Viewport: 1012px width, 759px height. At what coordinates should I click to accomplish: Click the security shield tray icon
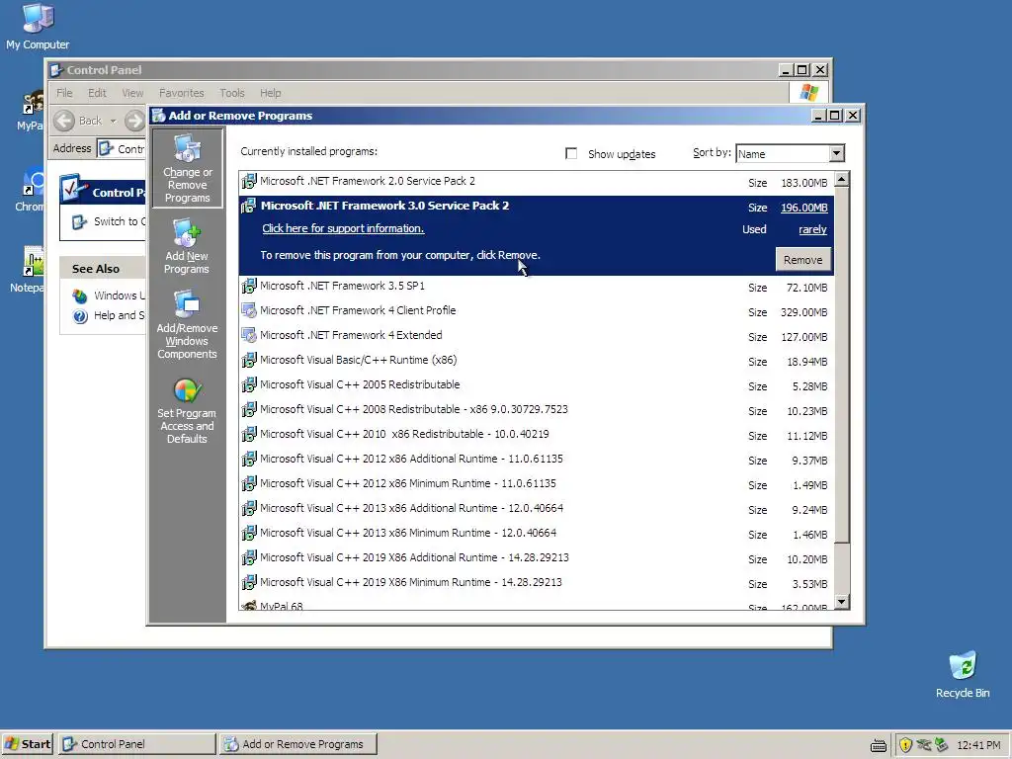(905, 745)
